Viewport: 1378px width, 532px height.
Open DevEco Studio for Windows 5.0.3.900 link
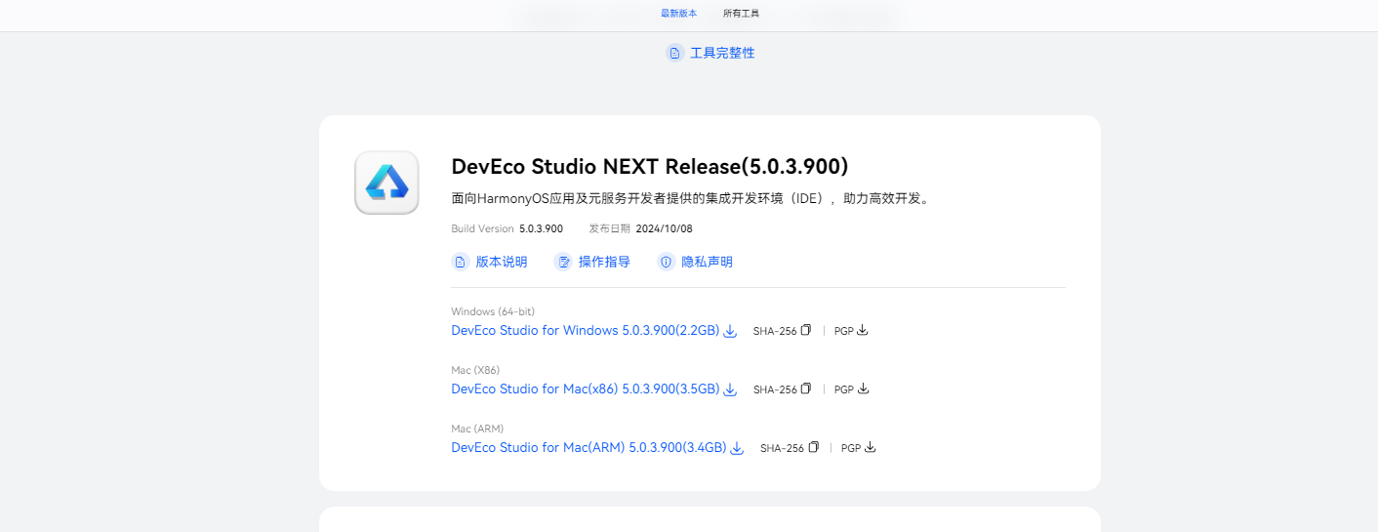pos(585,331)
